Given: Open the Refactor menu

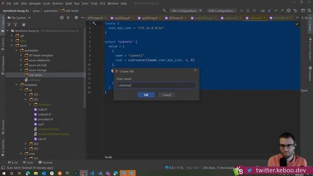Looking at the screenshot, I should (x=58, y=3).
